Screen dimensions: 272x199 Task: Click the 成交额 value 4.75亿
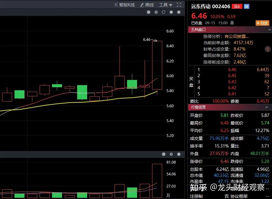[x=263, y=138]
